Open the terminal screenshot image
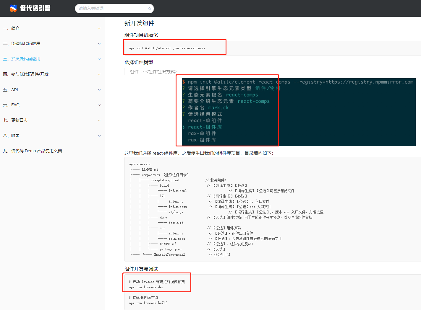The height and width of the screenshot is (310, 421). pyautogui.click(x=299, y=112)
